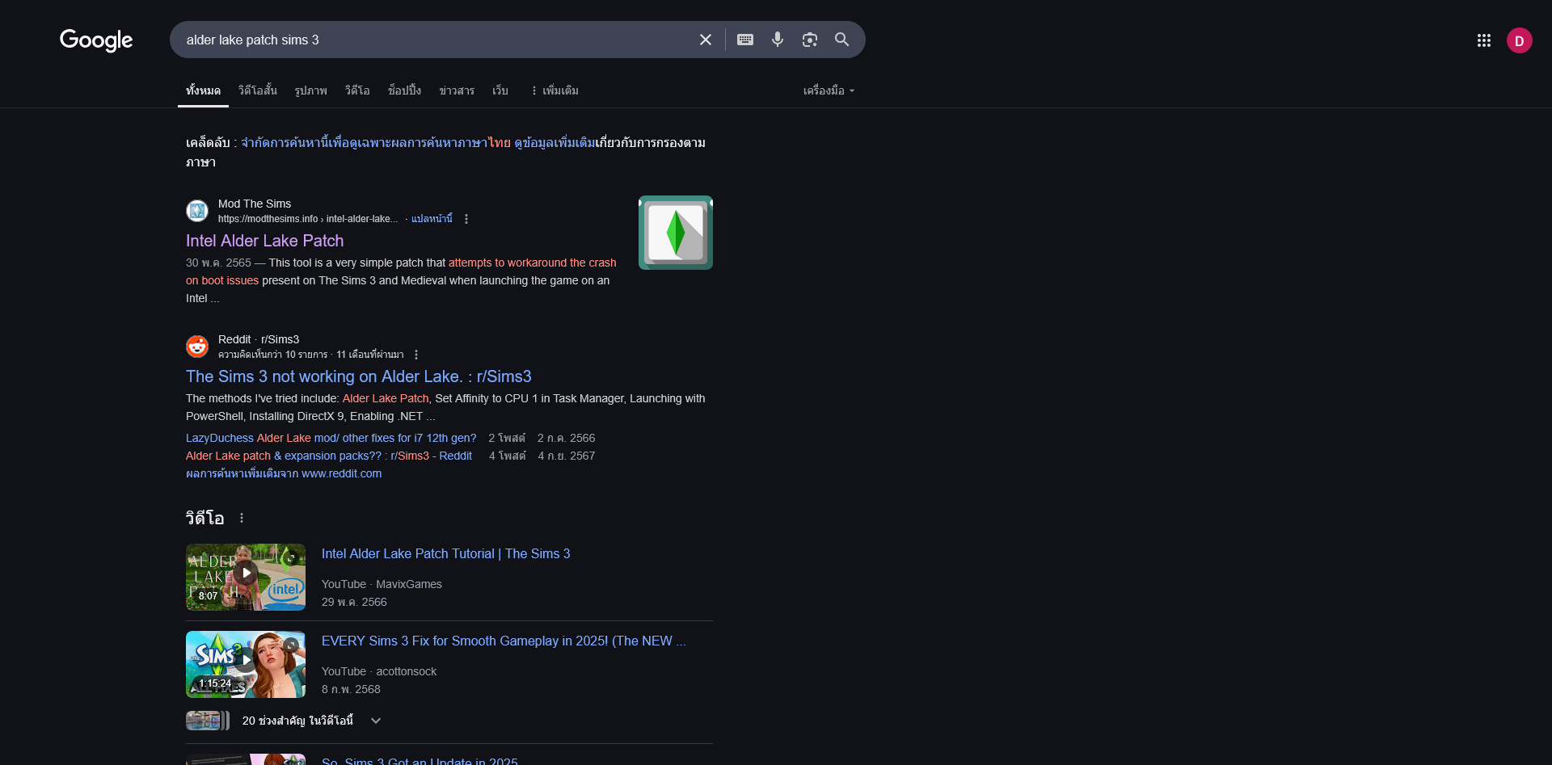This screenshot has height=765, width=1552.
Task: Click the Mod The Sims site favicon
Action: pos(197,211)
